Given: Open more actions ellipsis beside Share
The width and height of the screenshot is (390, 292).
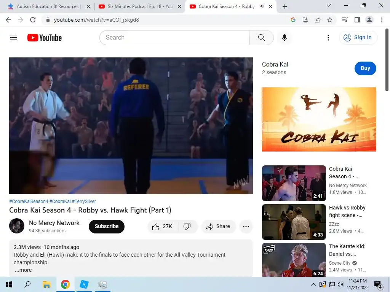Looking at the screenshot, I should (246, 227).
